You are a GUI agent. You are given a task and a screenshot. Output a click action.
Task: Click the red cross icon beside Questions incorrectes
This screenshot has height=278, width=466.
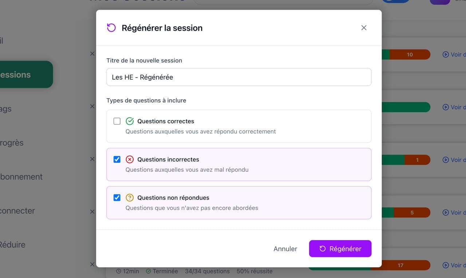(x=130, y=159)
